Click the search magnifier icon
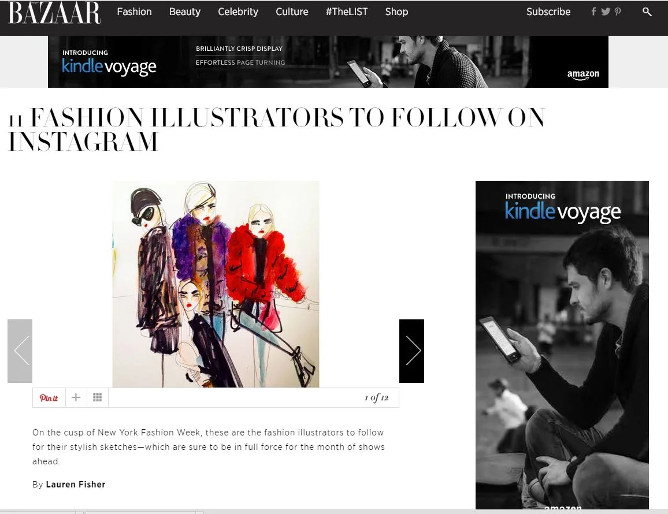Screen dimensions: 668x514 (647, 12)
